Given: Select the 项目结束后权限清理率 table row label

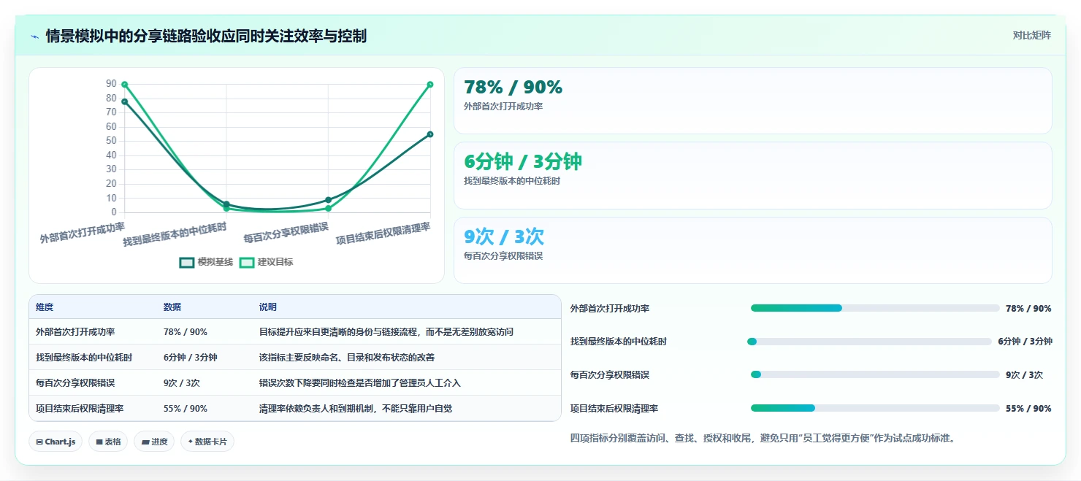Looking at the screenshot, I should click(80, 409).
